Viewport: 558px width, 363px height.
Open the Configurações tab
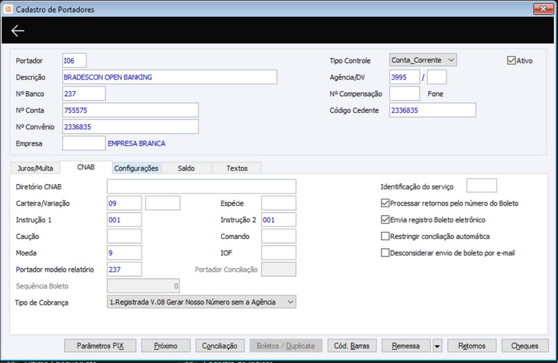click(137, 168)
